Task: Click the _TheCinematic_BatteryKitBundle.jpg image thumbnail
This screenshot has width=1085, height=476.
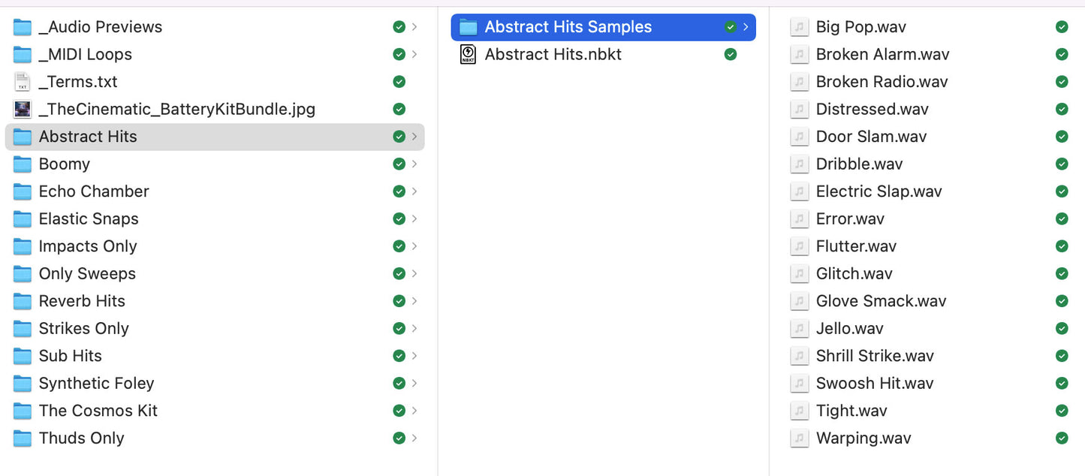Action: tap(23, 109)
